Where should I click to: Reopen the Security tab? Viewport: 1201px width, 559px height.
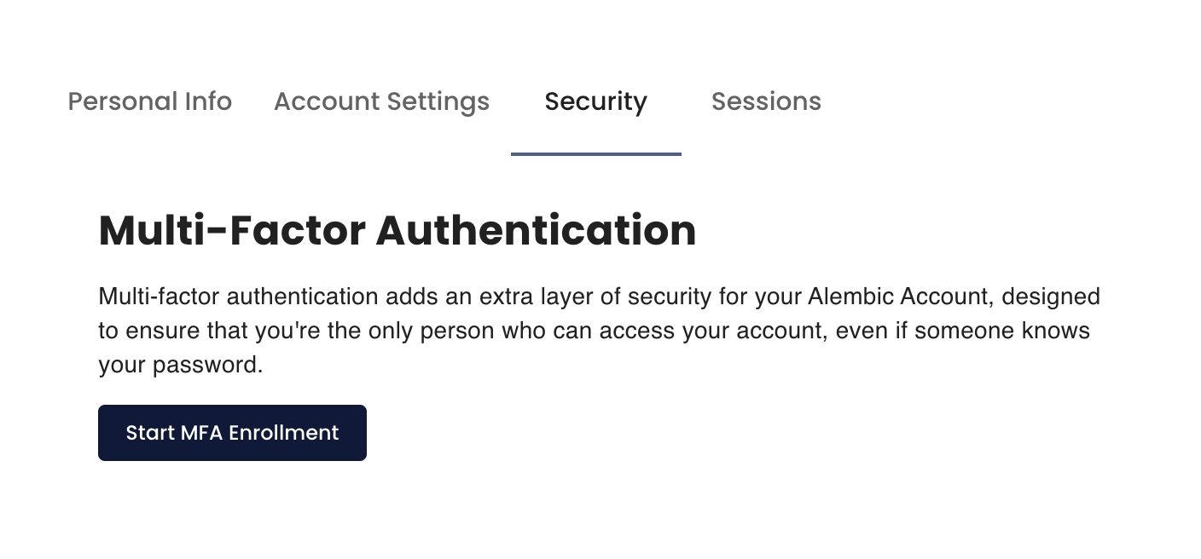595,101
